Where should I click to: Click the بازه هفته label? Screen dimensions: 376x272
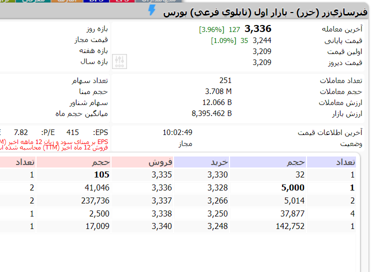click(x=93, y=51)
